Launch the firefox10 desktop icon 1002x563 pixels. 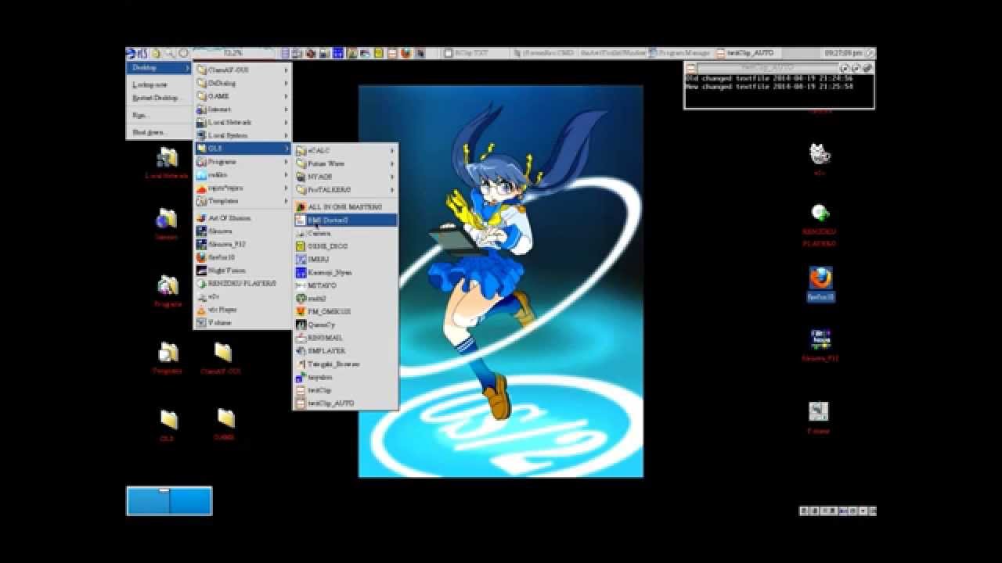820,278
